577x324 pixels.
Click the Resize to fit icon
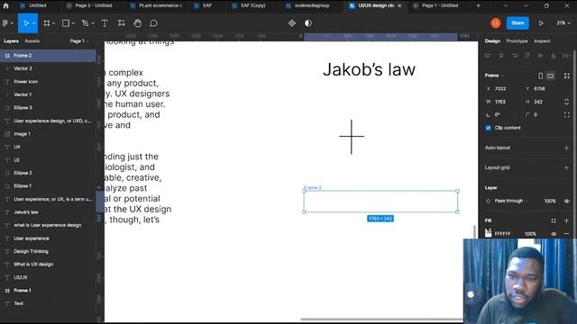point(567,76)
